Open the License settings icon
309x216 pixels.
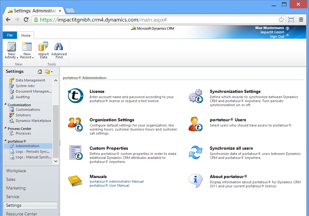[75, 96]
